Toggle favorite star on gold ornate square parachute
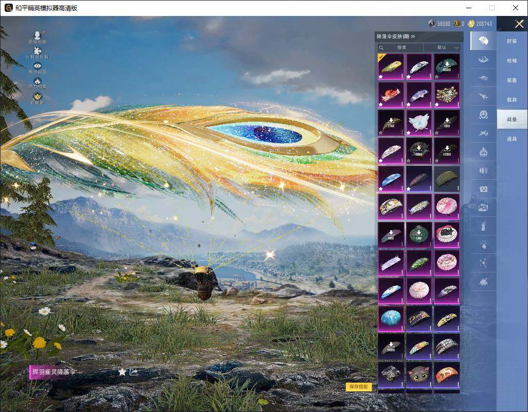 pos(437,105)
